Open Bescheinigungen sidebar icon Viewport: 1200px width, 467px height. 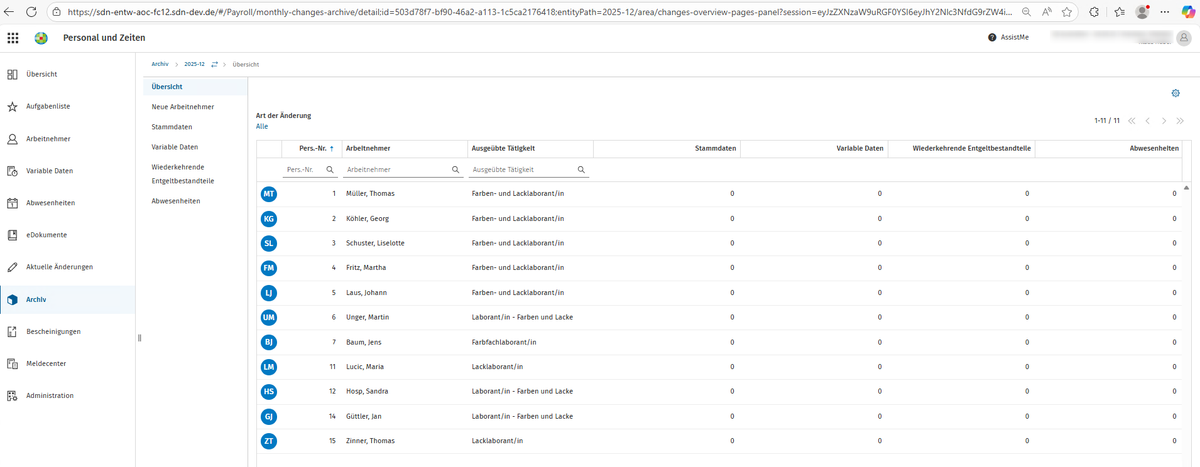[12, 332]
